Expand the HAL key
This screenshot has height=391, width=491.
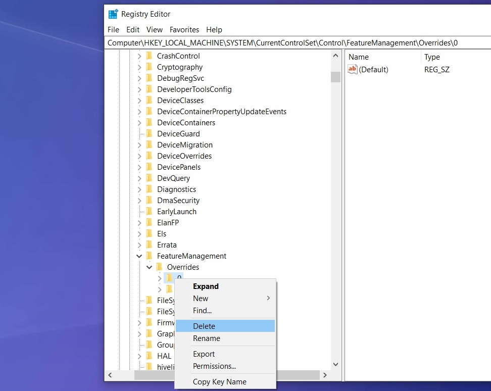(x=139, y=356)
